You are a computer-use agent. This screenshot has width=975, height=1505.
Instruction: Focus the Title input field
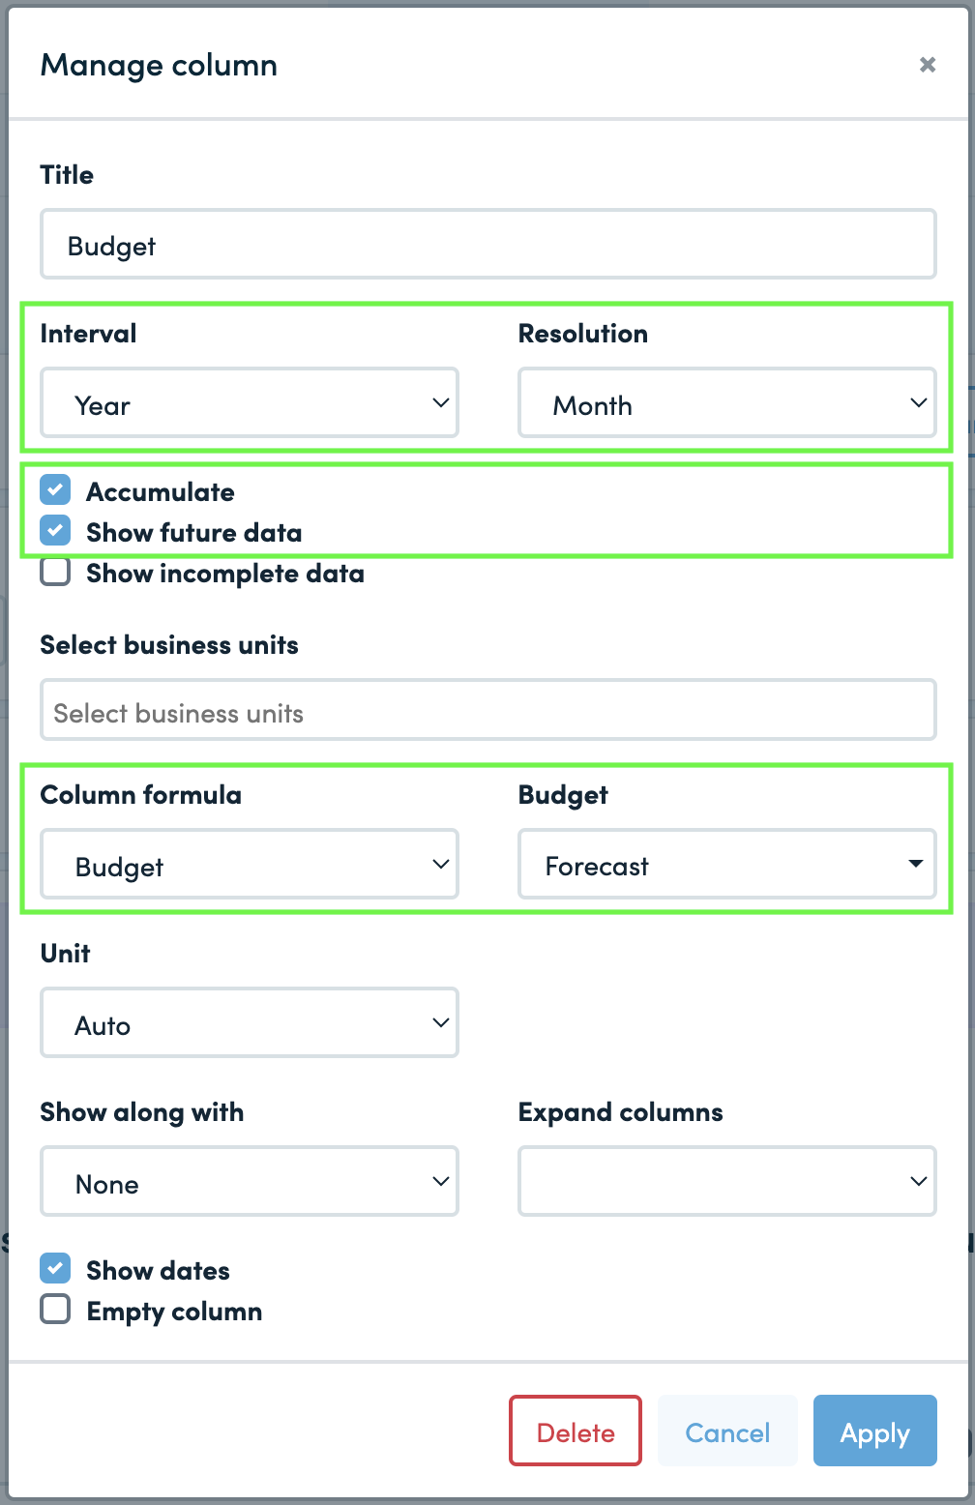[x=488, y=244]
